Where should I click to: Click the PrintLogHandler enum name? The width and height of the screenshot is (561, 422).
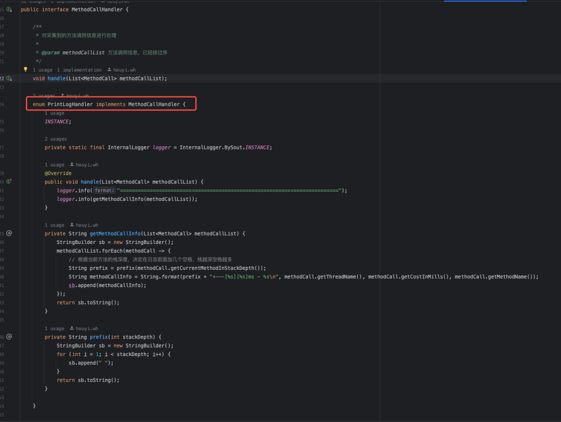pos(70,104)
